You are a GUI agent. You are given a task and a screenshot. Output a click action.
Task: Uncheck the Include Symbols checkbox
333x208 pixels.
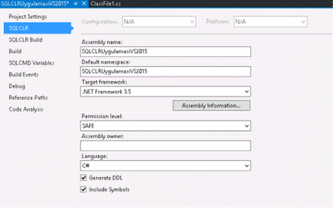click(x=84, y=189)
